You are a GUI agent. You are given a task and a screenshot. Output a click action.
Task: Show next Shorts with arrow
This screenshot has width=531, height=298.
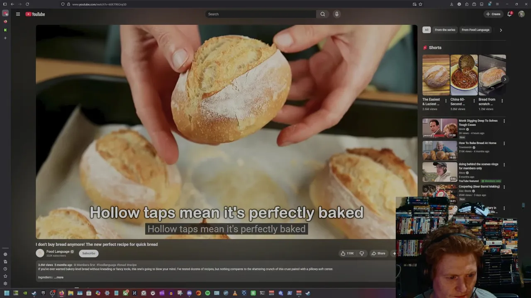(504, 79)
